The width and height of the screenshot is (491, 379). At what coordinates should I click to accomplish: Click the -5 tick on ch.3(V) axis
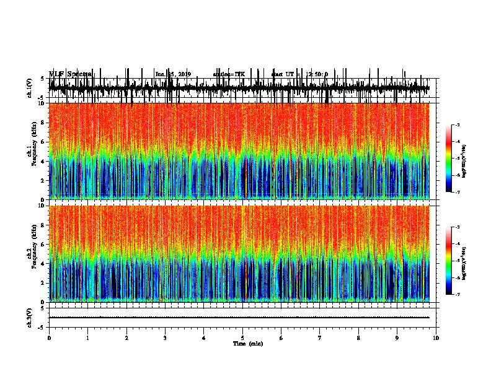point(42,328)
